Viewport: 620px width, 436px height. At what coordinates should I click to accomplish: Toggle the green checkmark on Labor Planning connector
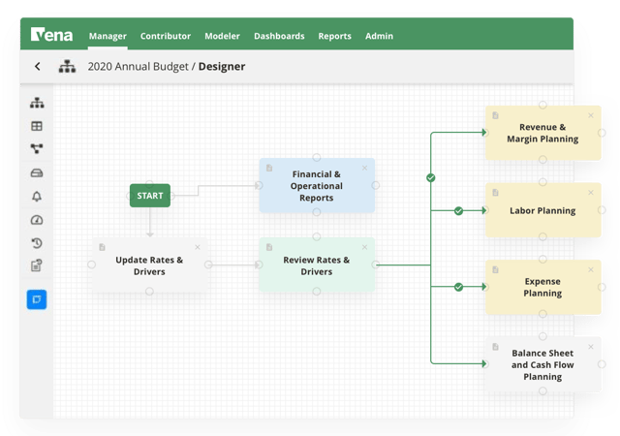pos(458,211)
